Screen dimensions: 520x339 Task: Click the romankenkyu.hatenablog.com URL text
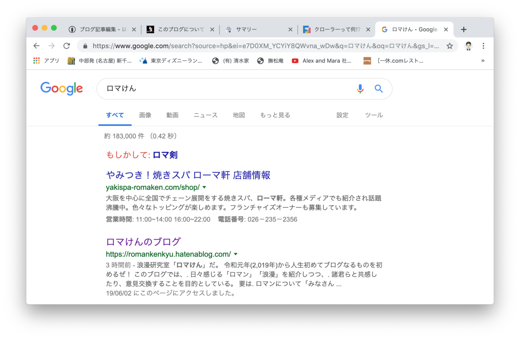click(x=168, y=254)
